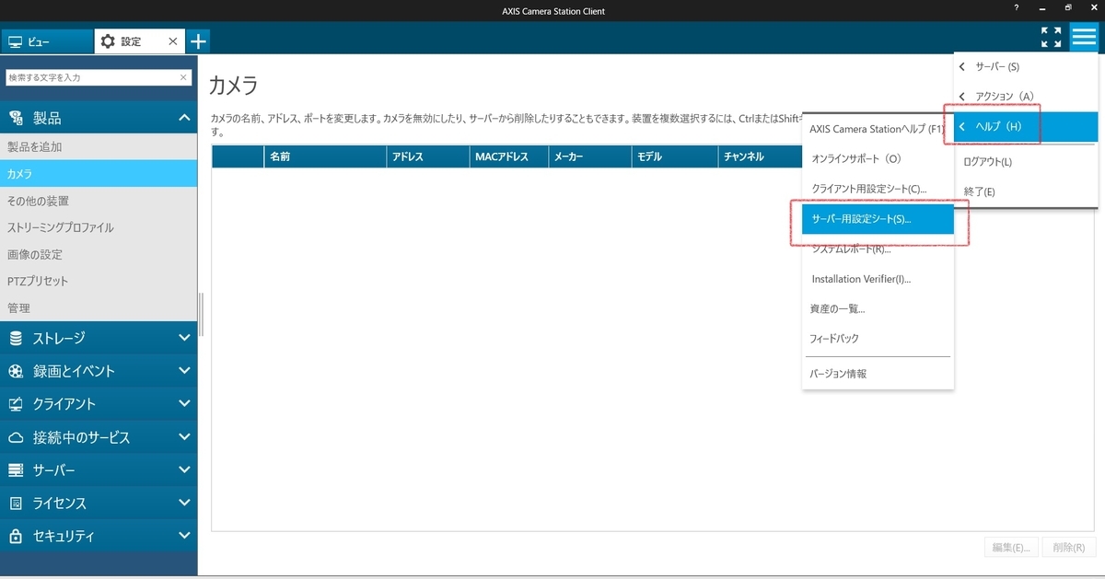Select カメラ in sidebar

99,173
